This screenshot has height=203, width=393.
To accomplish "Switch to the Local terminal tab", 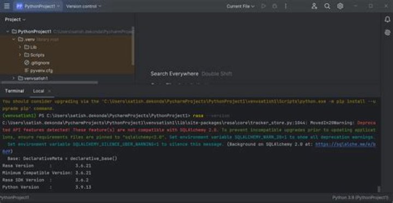I will coord(38,91).
